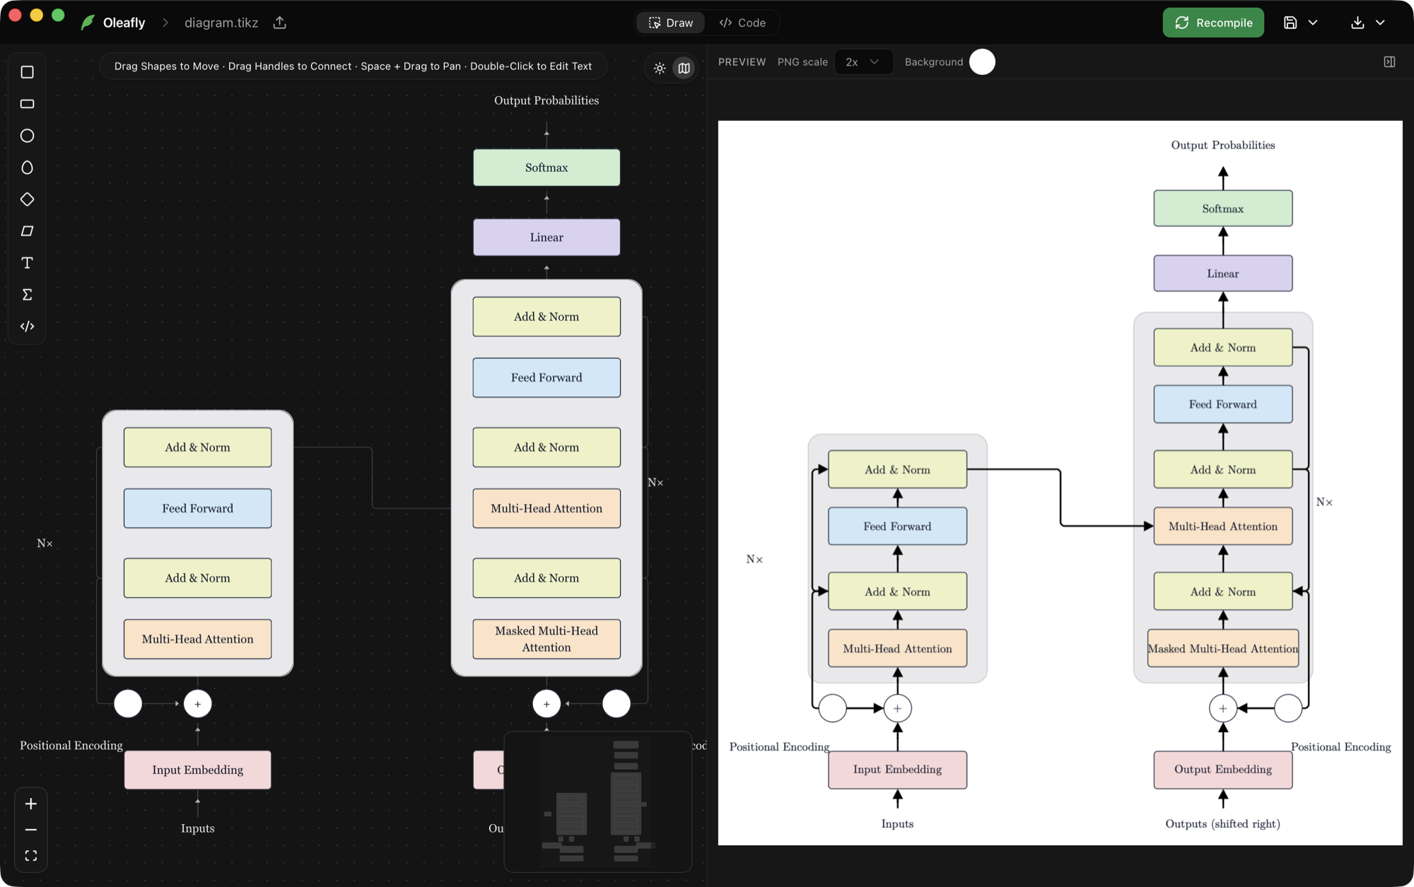Maximize window with green traffic light
The width and height of the screenshot is (1414, 887).
[58, 15]
